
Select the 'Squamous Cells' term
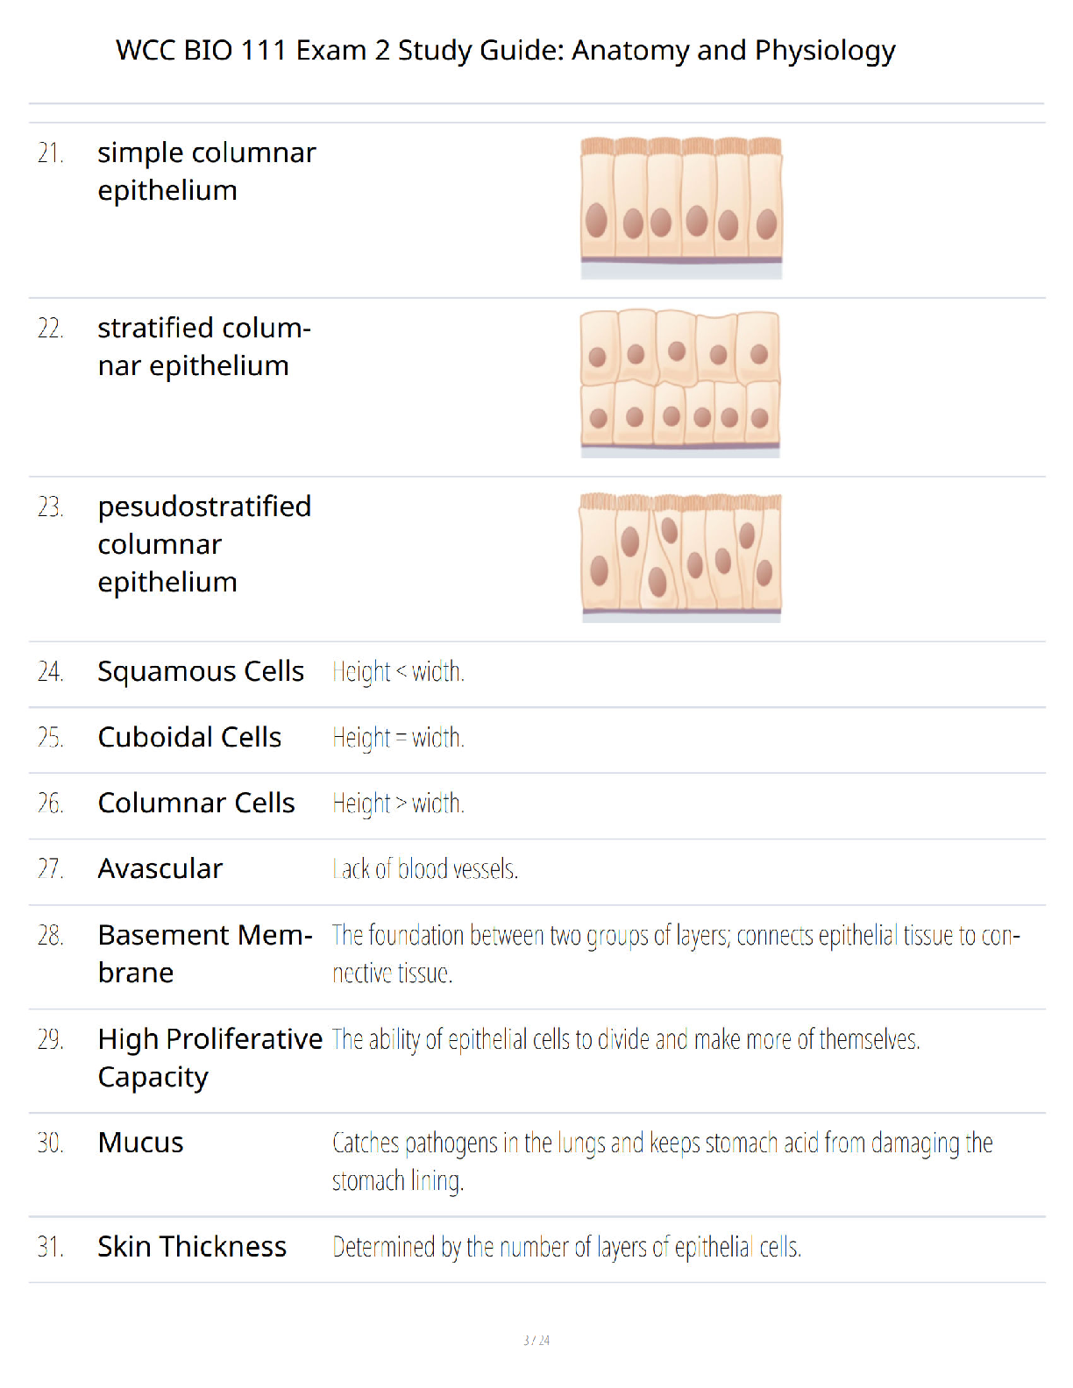tap(201, 671)
